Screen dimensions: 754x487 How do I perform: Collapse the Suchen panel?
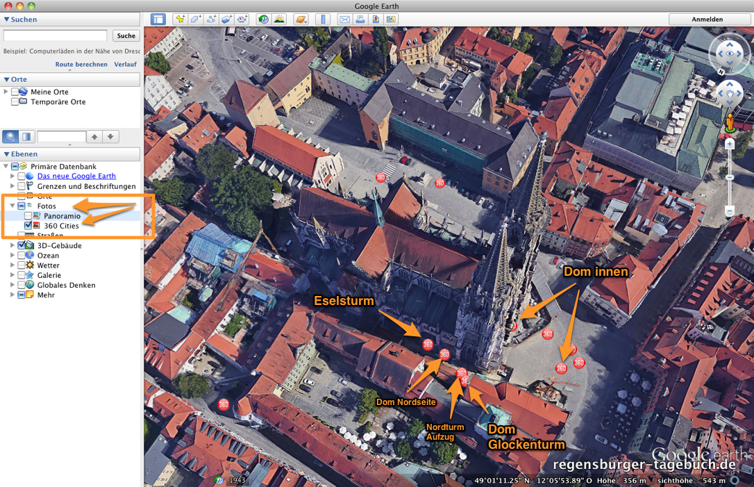tap(7, 19)
